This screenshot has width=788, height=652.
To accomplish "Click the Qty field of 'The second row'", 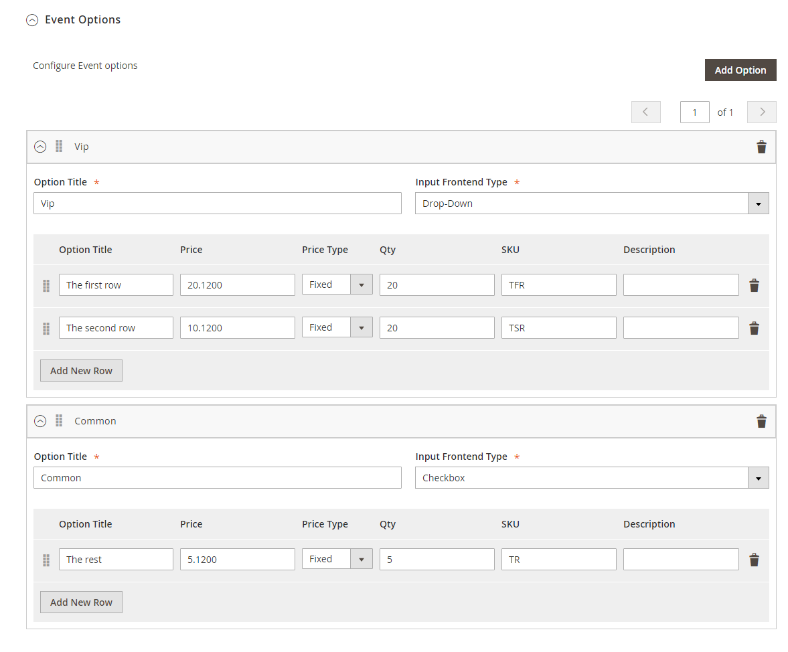I will [437, 327].
